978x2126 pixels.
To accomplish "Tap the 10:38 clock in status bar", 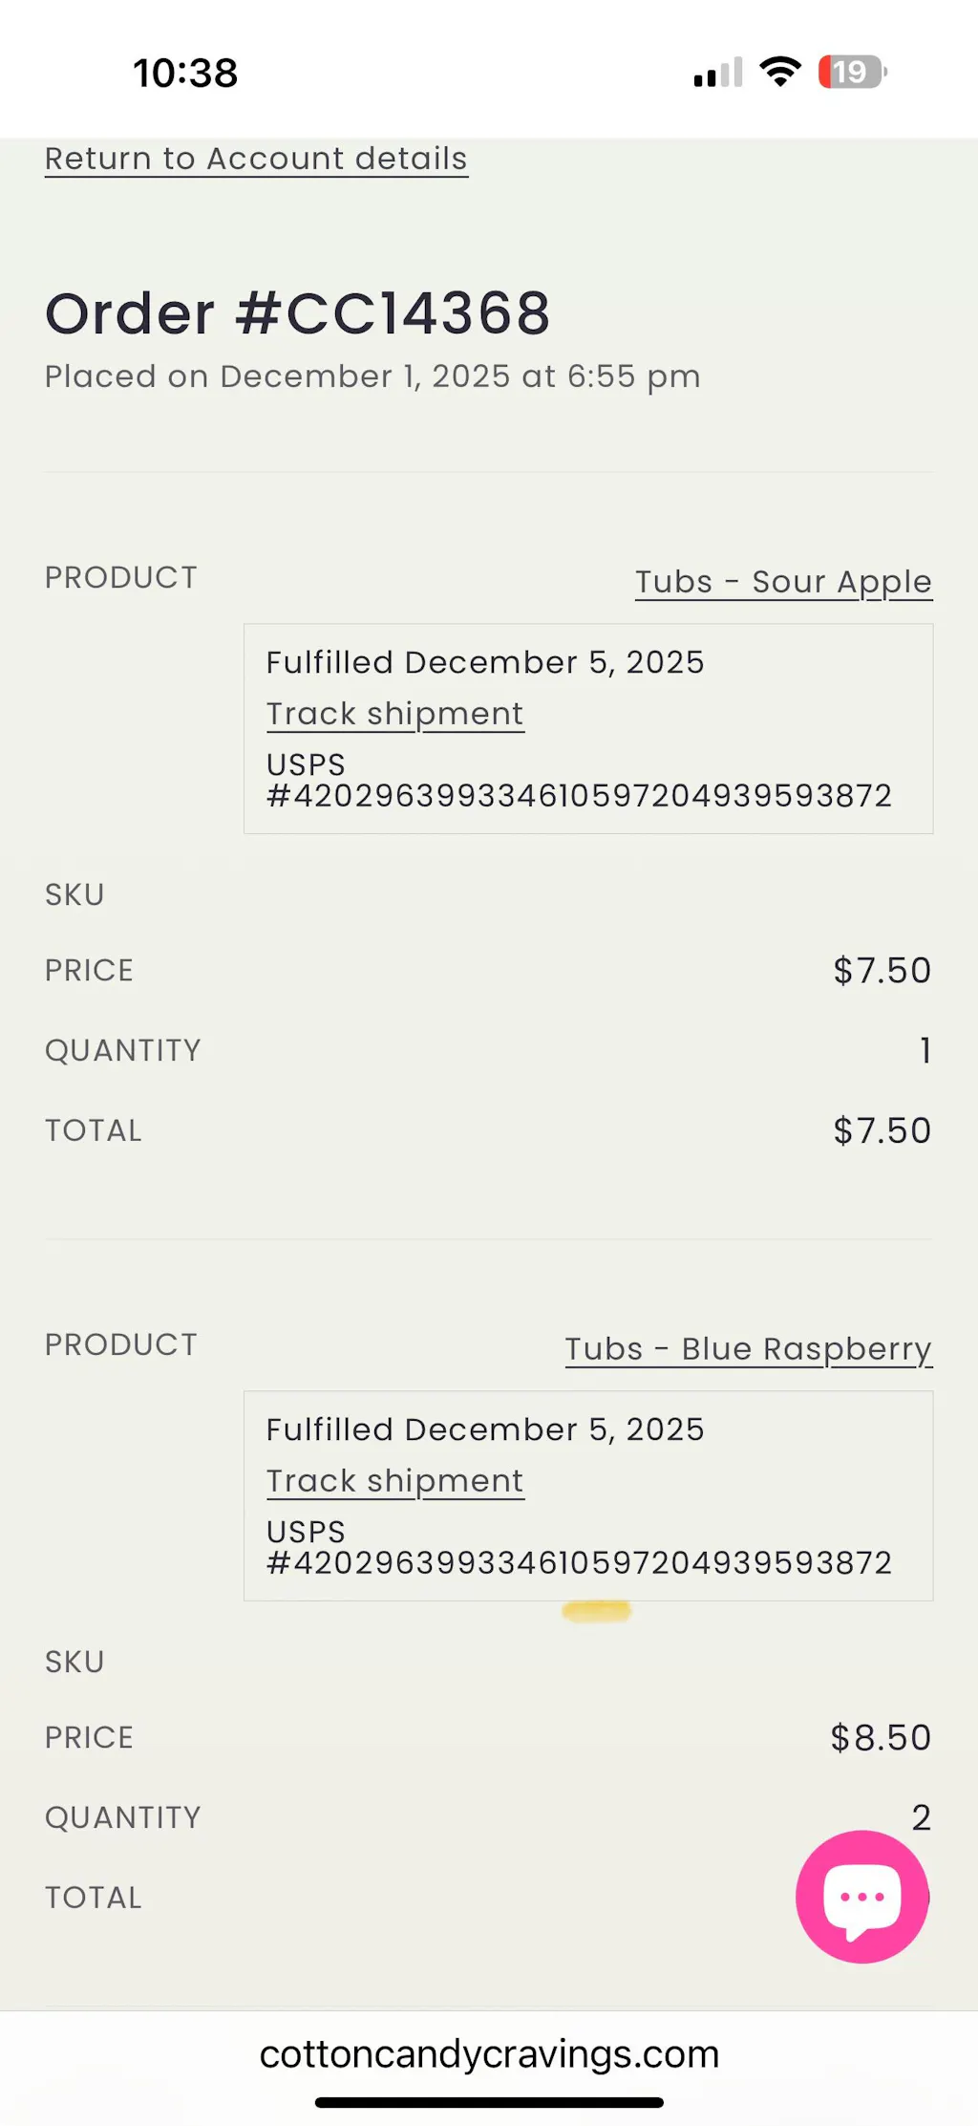I will click(x=185, y=73).
